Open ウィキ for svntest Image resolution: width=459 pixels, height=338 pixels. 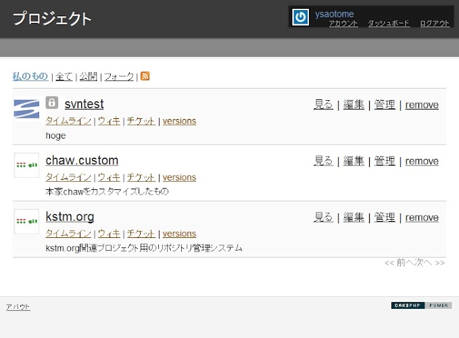tap(109, 121)
